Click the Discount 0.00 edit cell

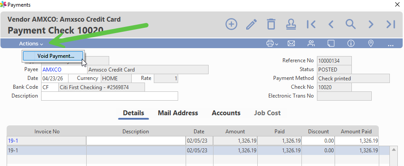(318, 141)
